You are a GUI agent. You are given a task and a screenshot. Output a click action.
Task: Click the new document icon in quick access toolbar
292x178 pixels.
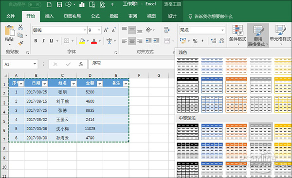tap(49, 4)
